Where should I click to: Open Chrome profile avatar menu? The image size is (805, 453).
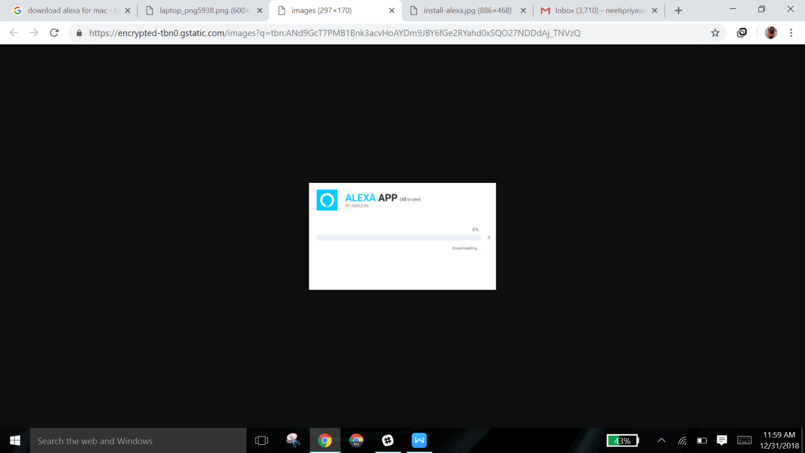tap(771, 33)
